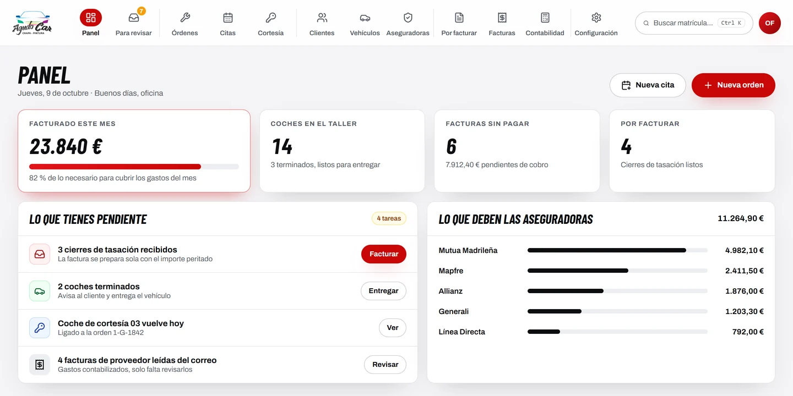
Task: Click the 4 tareas badge
Action: pos(389,218)
